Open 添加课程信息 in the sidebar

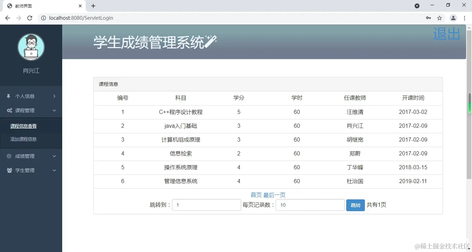(23, 139)
